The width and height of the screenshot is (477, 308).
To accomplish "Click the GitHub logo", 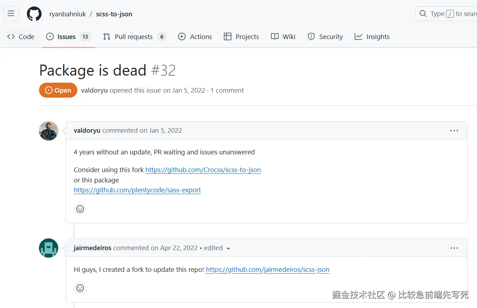I will (x=34, y=14).
